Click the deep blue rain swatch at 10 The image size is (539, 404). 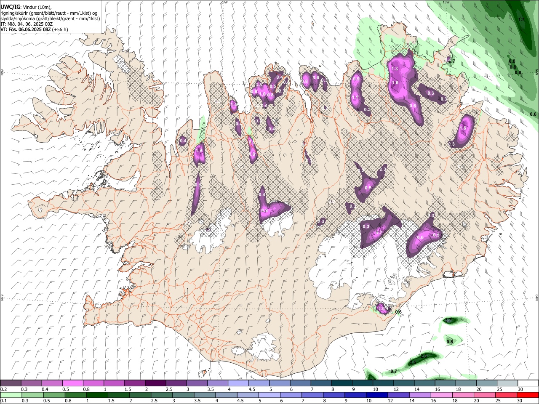[377, 395]
